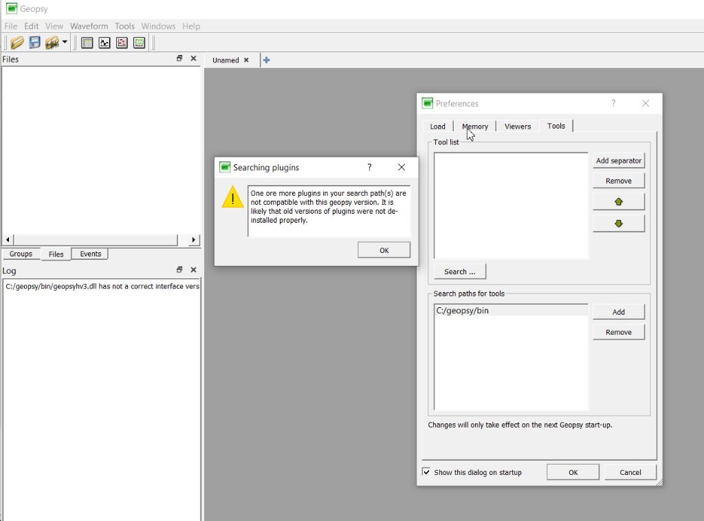The height and width of the screenshot is (521, 704).
Task: Open the dropdown arrow beside load signal icon
Action: click(65, 43)
